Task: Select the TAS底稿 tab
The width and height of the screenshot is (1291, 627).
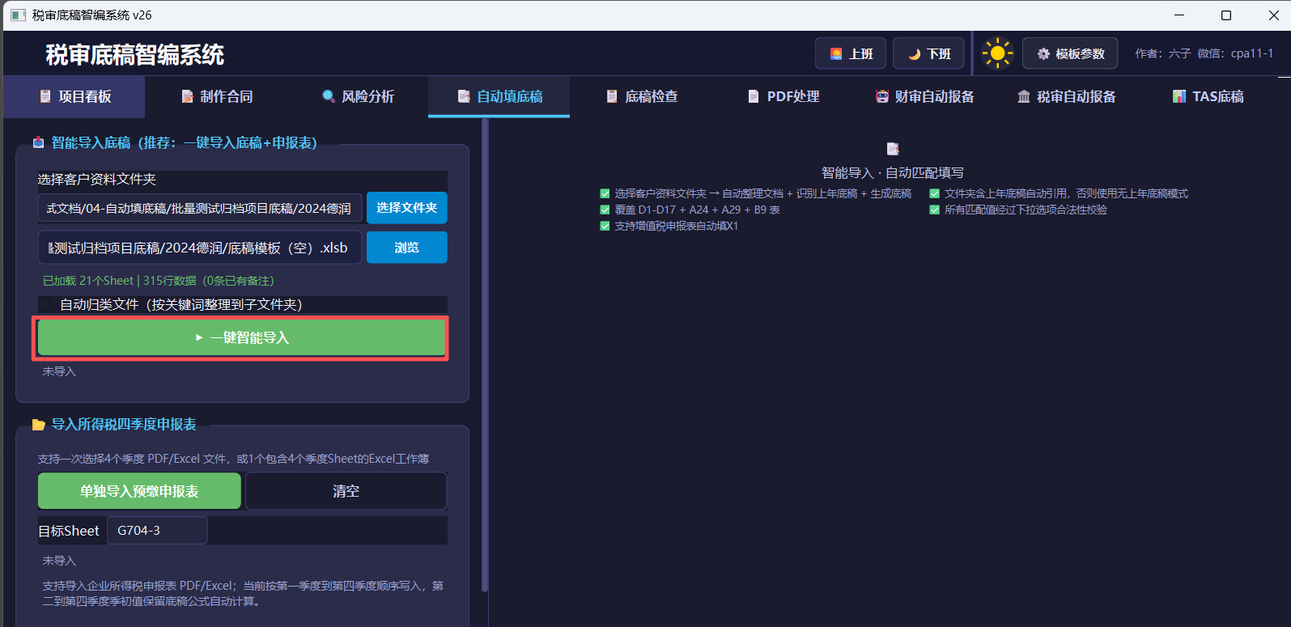Action: coord(1208,97)
